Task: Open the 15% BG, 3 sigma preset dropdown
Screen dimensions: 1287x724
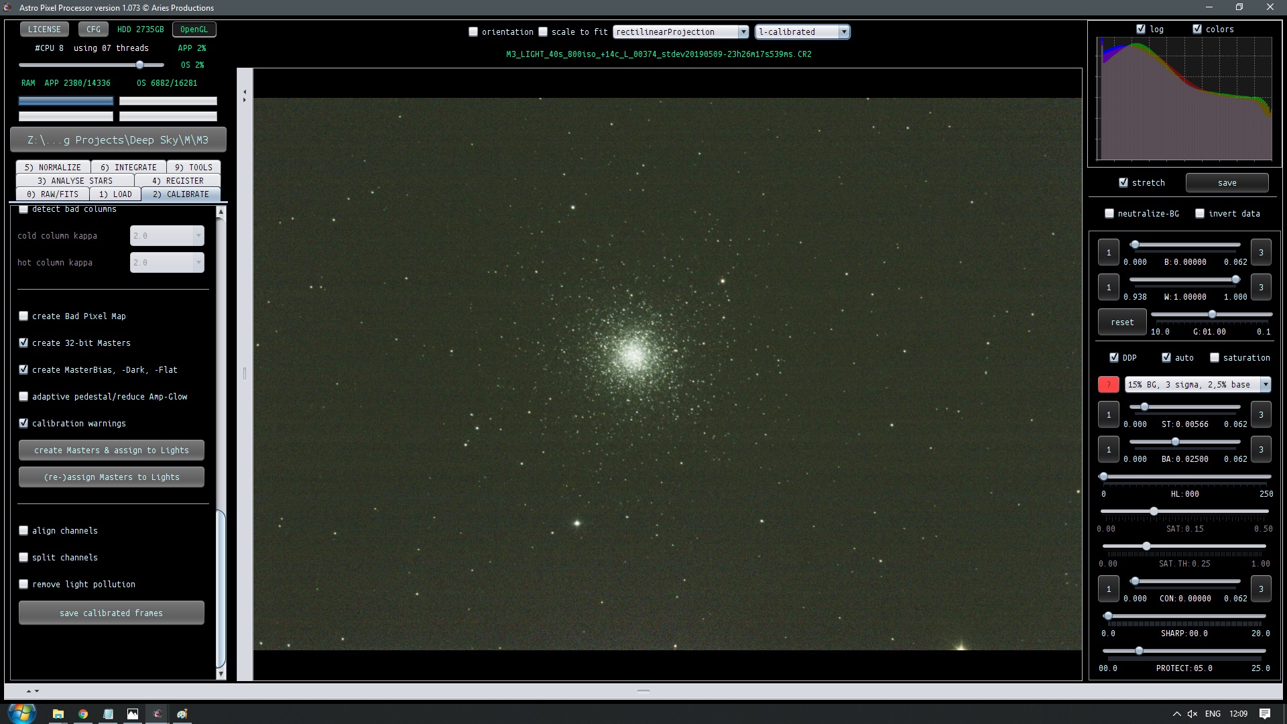Action: pyautogui.click(x=1197, y=385)
